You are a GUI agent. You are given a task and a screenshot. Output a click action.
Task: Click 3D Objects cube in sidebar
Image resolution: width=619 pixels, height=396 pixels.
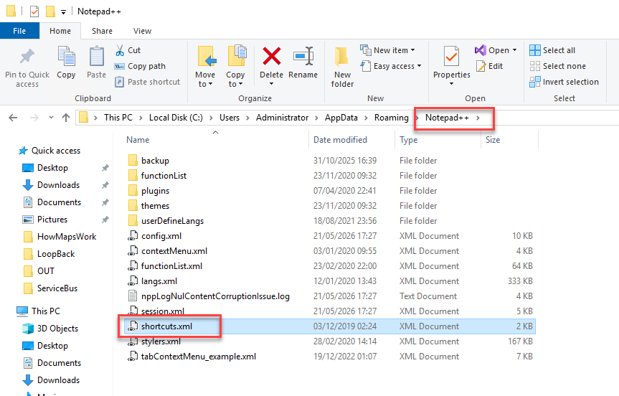pyautogui.click(x=28, y=329)
